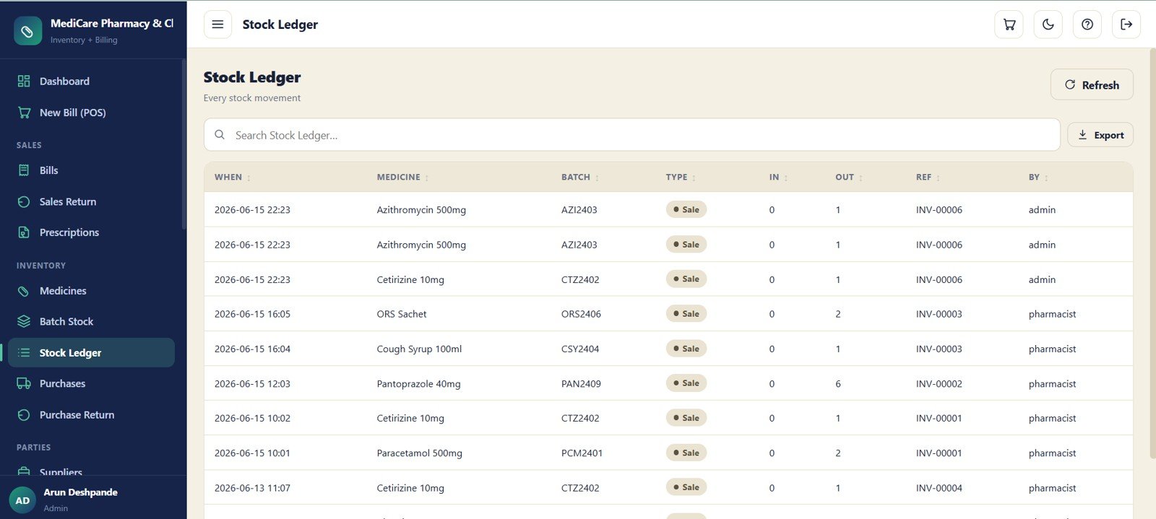Click the MediCare Pharmacy pill logo
The width and height of the screenshot is (1156, 519).
[x=27, y=31]
